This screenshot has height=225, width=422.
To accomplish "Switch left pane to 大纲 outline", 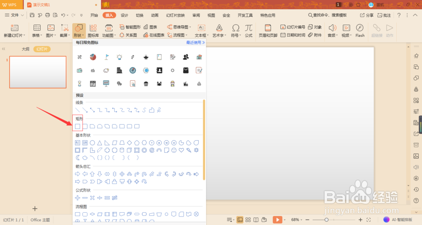I will [26, 49].
